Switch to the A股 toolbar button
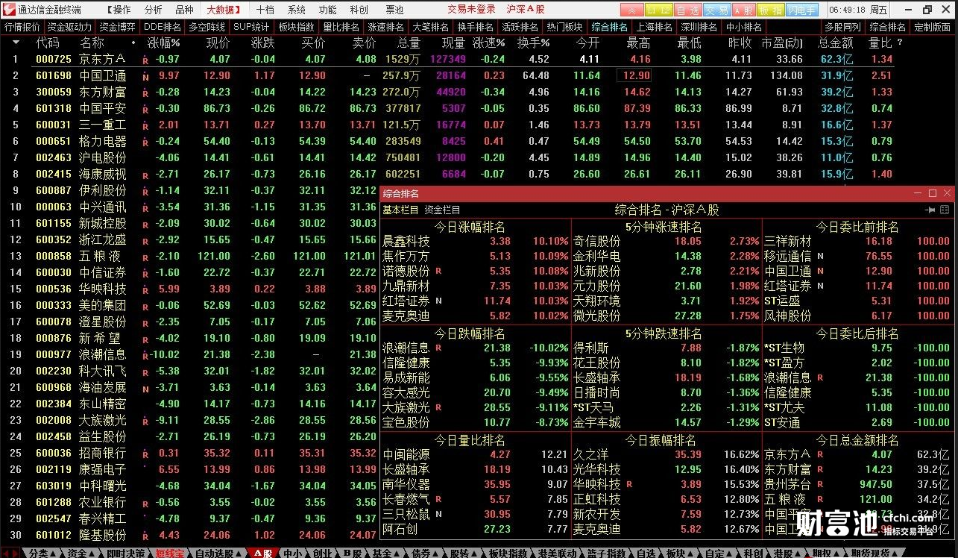958x558 pixels. [743, 10]
